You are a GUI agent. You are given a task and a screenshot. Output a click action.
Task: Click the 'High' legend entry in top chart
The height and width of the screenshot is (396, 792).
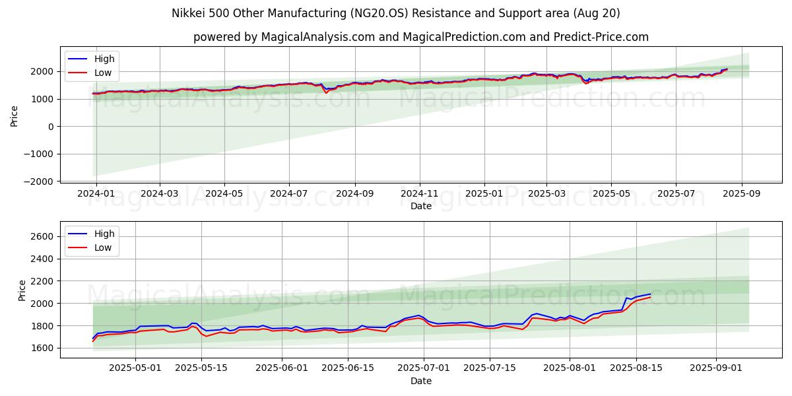pos(104,59)
